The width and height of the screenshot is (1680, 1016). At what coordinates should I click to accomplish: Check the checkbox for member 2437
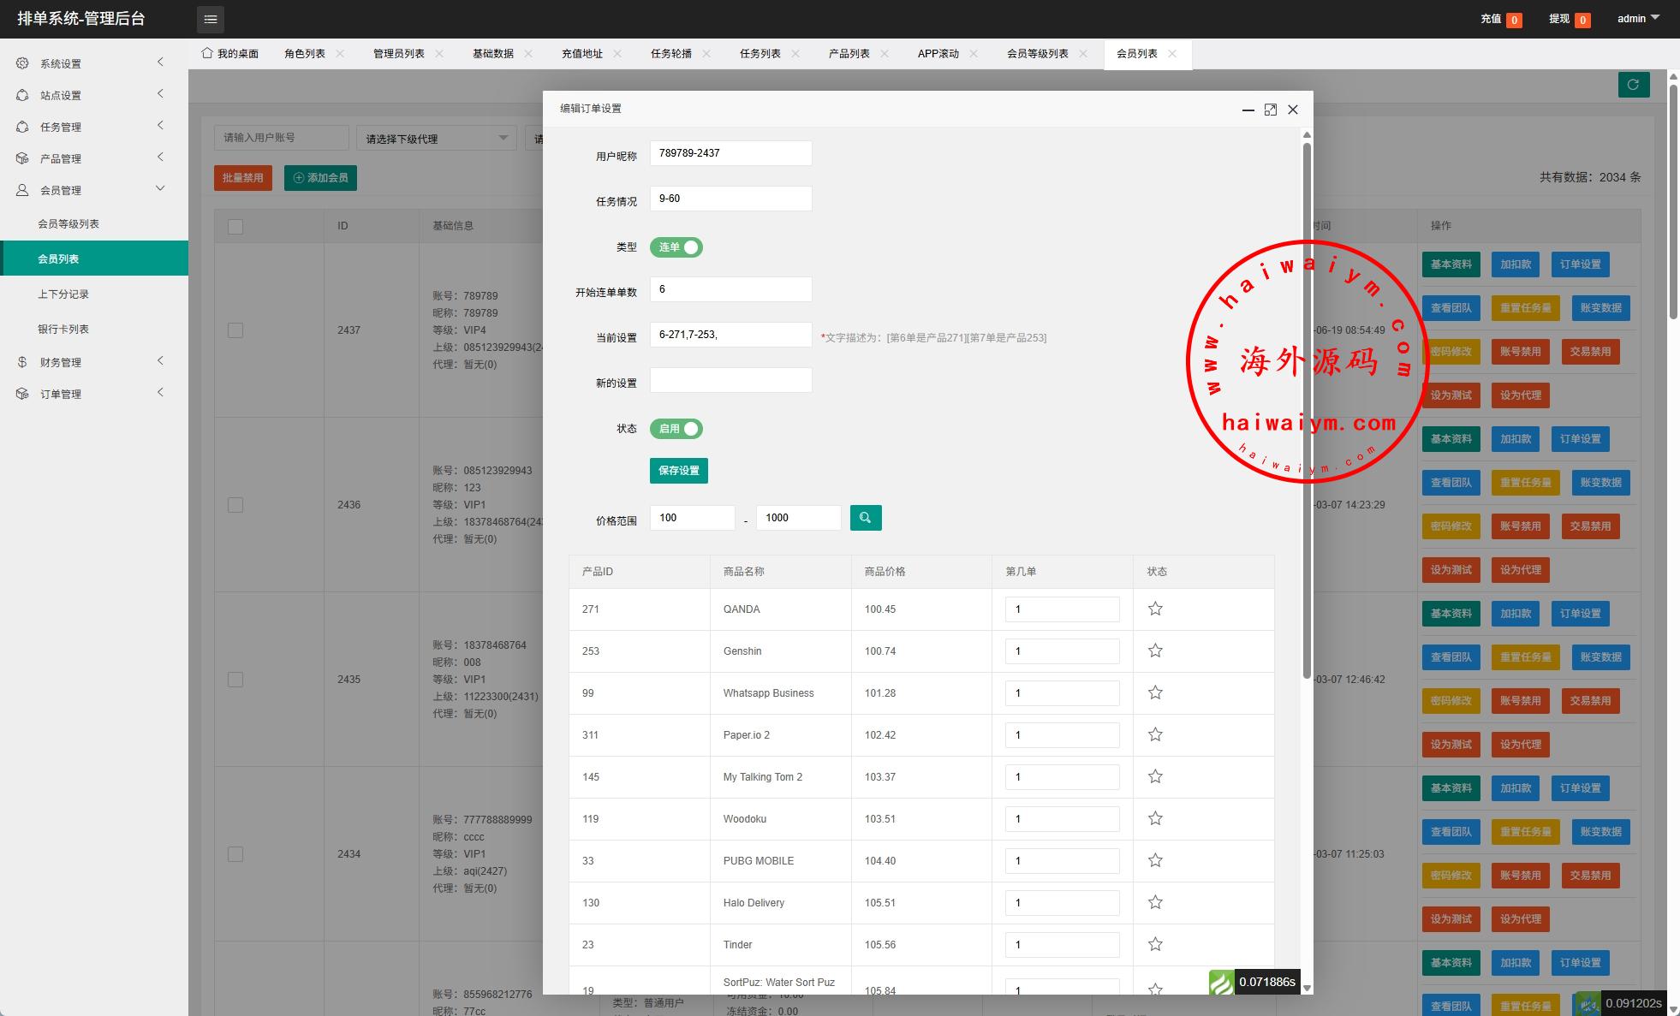(235, 330)
